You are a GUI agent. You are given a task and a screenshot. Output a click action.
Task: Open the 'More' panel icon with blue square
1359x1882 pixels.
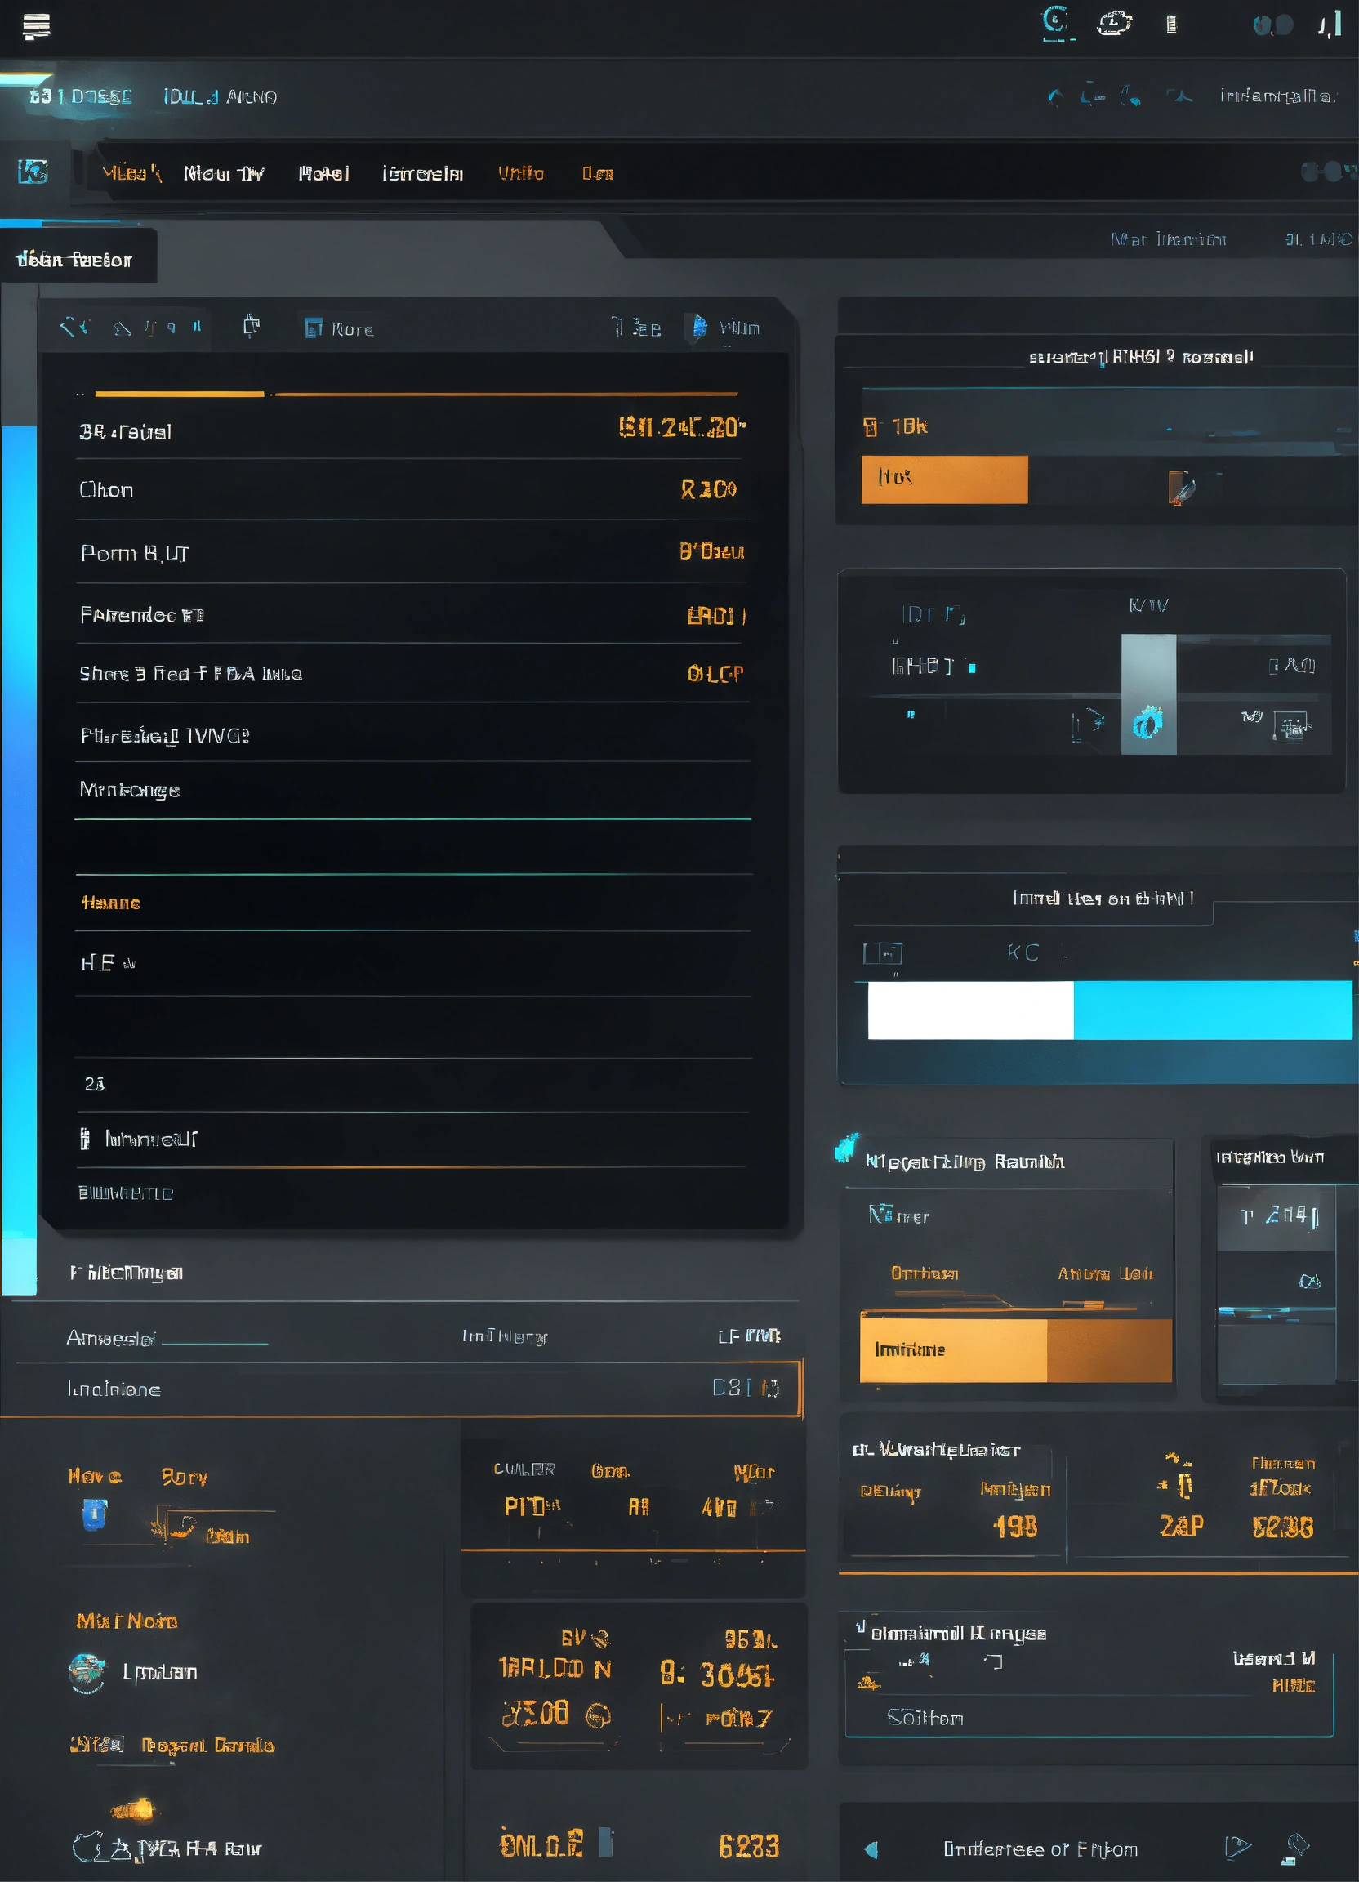click(314, 327)
